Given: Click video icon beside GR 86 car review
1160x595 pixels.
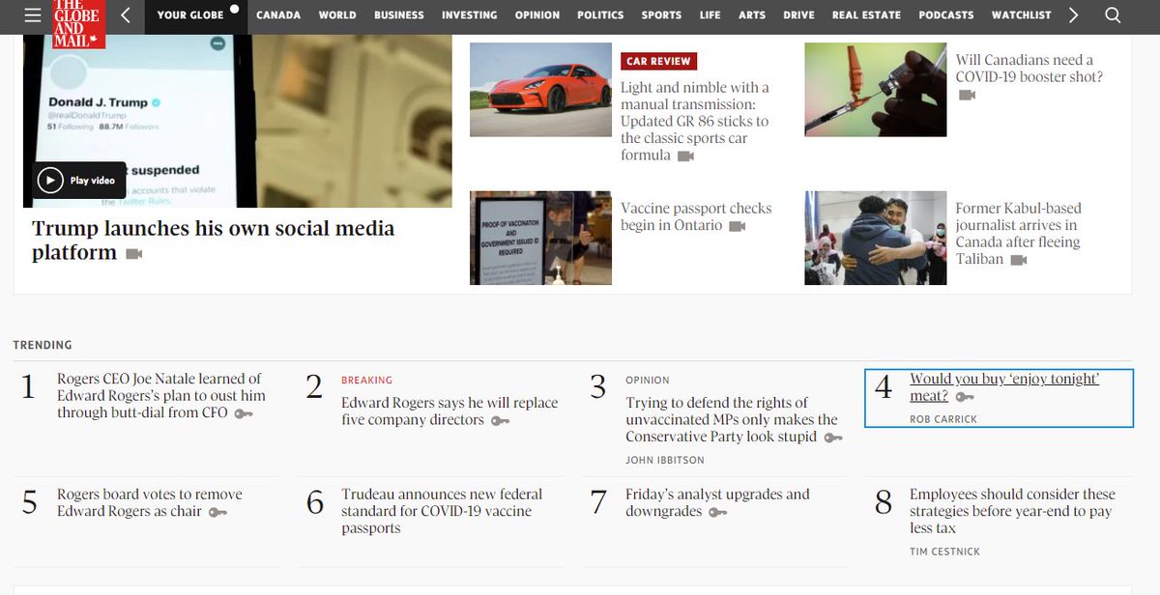Looking at the screenshot, I should [685, 156].
